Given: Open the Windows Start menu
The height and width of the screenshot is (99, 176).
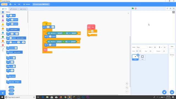Looking at the screenshot, I should tap(2, 97).
